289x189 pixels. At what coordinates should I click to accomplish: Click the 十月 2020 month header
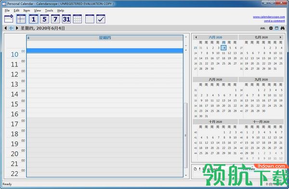point(215,122)
